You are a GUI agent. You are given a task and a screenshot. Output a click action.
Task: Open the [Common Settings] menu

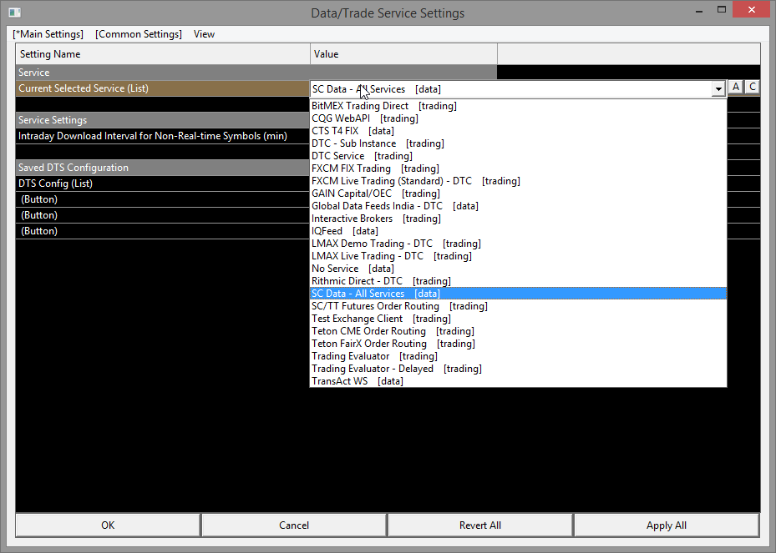pos(139,34)
